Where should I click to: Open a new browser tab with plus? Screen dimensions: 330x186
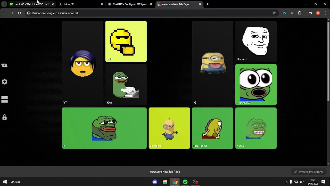tap(207, 4)
